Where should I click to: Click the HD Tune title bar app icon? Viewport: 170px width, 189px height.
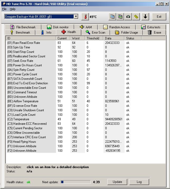4,4
